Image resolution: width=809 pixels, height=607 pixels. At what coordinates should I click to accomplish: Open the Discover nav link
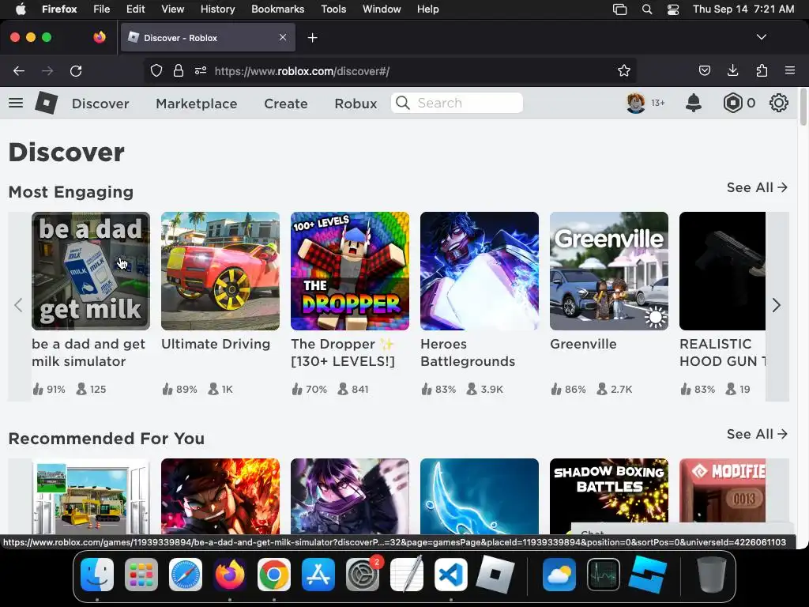100,104
